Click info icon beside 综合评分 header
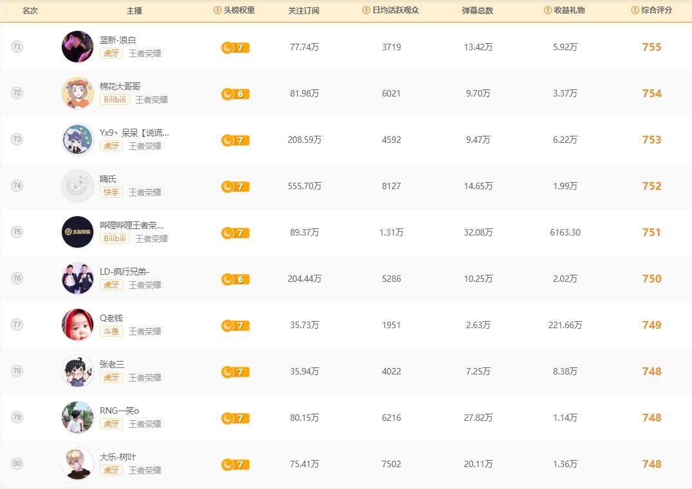692x489 pixels. [635, 10]
